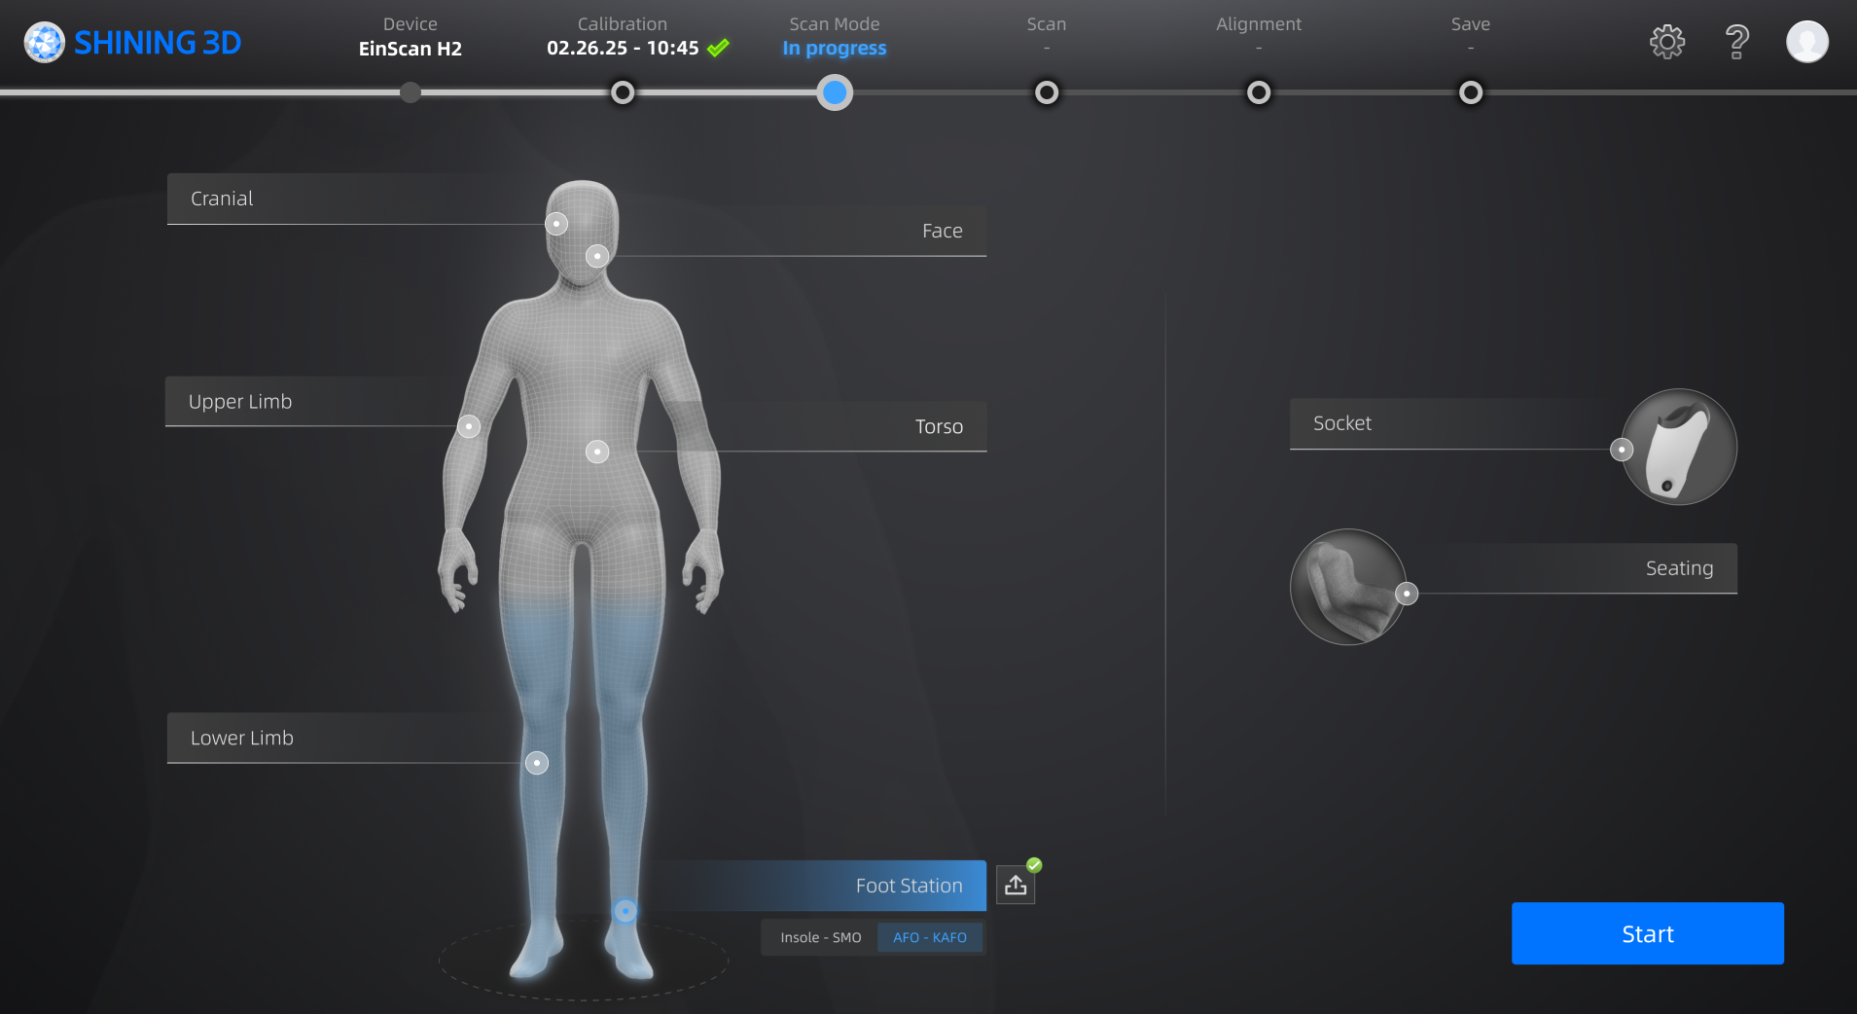The width and height of the screenshot is (1857, 1014).
Task: Pick the Lower Limb scan area
Action: coord(242,738)
